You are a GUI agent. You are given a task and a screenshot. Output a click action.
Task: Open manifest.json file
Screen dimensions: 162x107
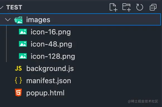pos(49,81)
